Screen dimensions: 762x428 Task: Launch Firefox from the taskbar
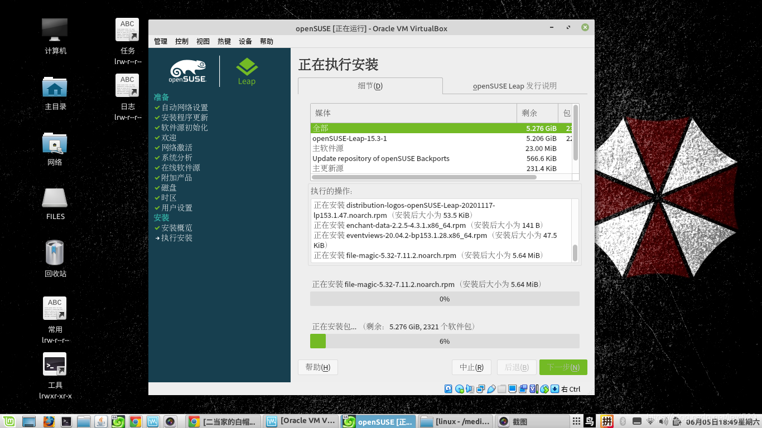tap(49, 421)
